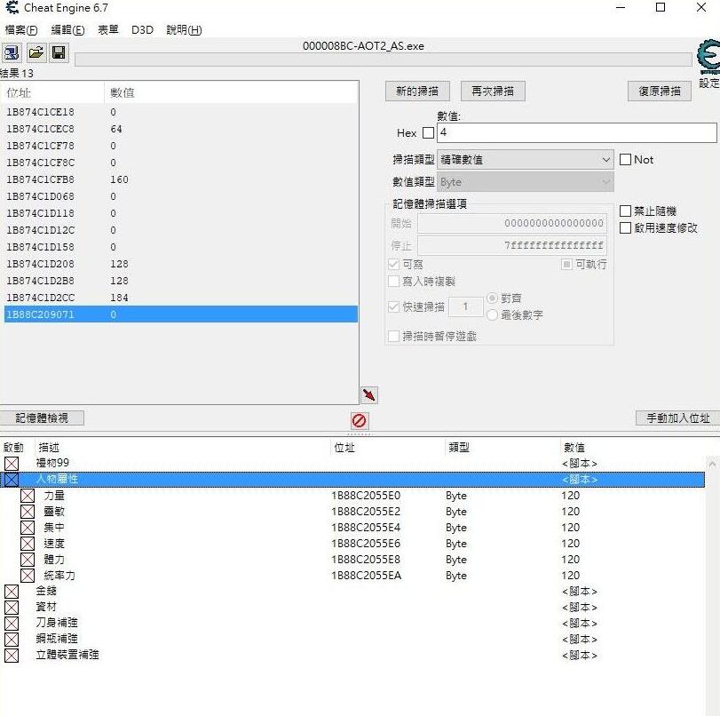
Task: Click address 1B88C2055E0 in cheat table
Action: tap(366, 496)
